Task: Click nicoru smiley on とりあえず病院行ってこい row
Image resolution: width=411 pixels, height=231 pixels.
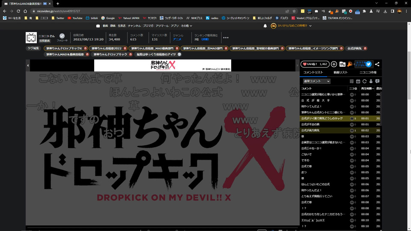Action: point(352,196)
